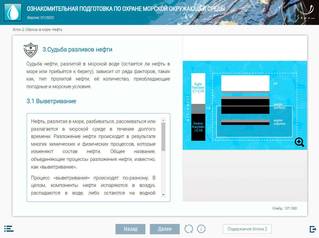
Task: Click the 'air' label in diagram
Action: pyautogui.click(x=276, y=83)
